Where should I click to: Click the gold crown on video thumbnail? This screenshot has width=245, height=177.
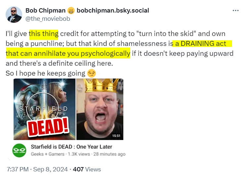102,86
